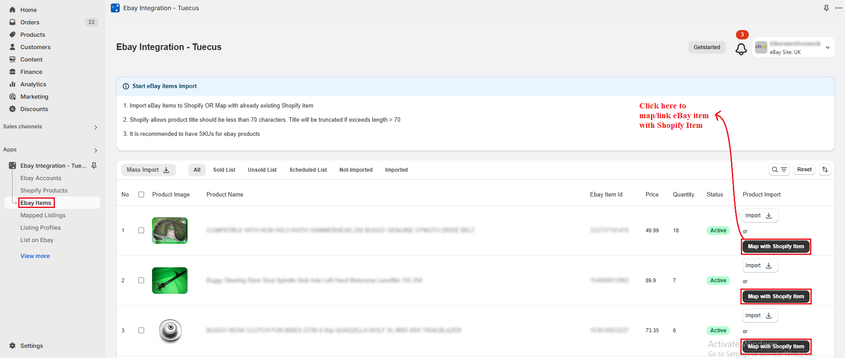Click Active status badge in row 2

pos(718,281)
